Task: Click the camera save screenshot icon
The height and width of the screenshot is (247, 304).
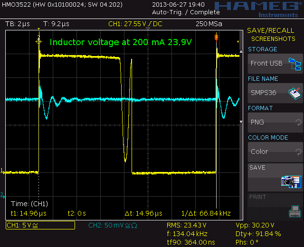Action: pos(291,181)
